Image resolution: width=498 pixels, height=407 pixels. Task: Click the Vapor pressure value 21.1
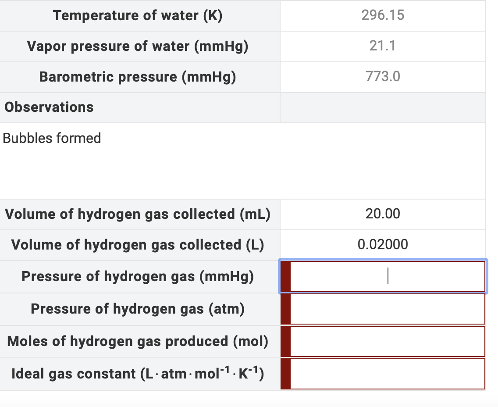point(383,46)
